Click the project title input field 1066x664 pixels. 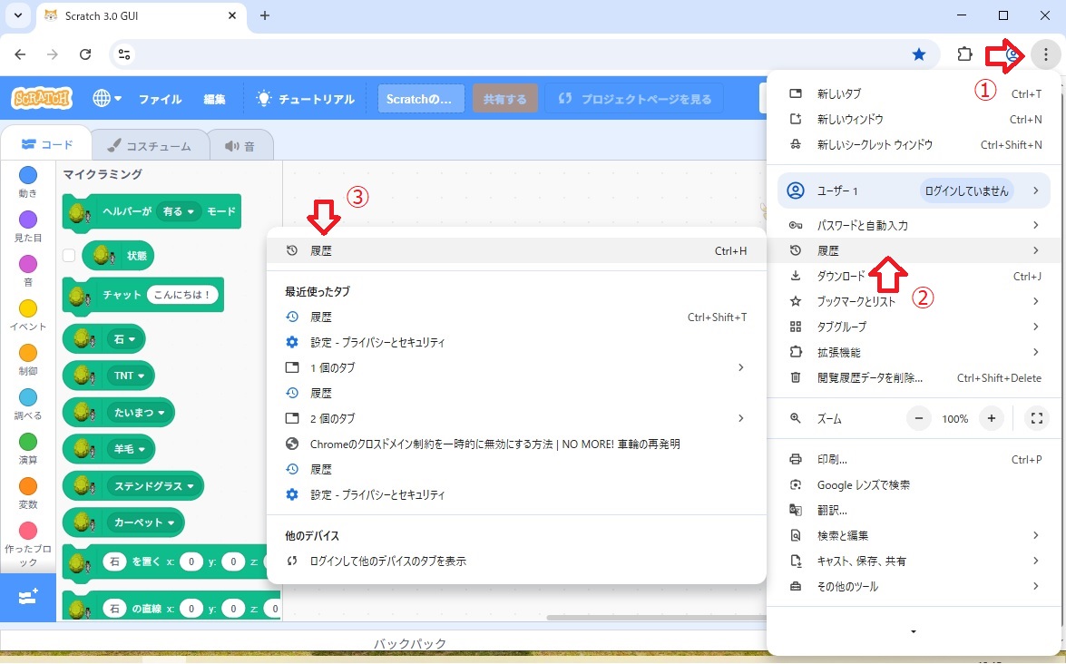(x=421, y=99)
